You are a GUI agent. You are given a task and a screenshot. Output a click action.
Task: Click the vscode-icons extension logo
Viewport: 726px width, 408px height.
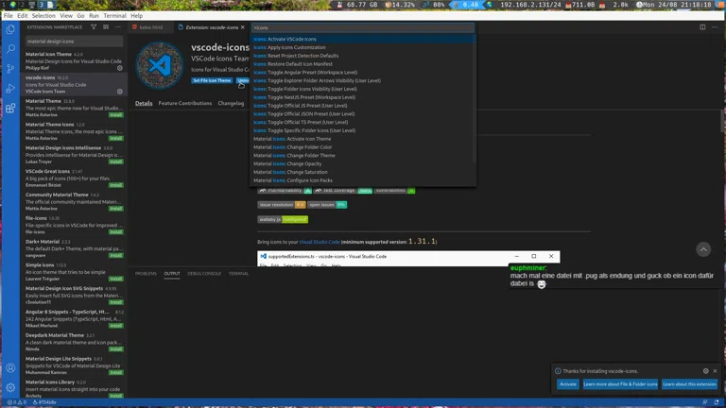pyautogui.click(x=159, y=65)
